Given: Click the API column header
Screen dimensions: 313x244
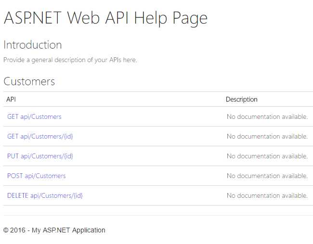Looking at the screenshot, I should click(x=11, y=99).
